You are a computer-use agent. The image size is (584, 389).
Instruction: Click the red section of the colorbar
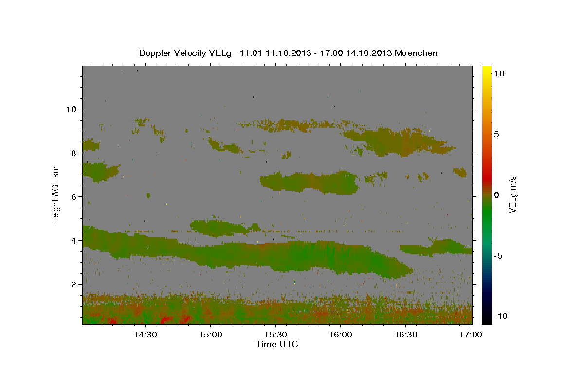tap(487, 176)
